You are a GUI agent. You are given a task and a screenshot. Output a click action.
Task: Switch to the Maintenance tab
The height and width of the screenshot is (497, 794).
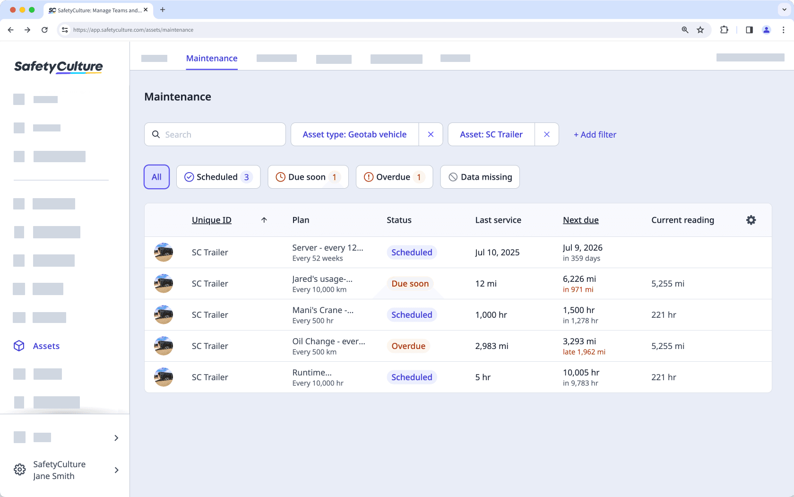(212, 58)
